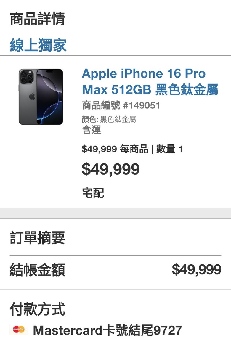This screenshot has width=231, height=339.
Task: Click the 結帳金額 label
Action: click(37, 270)
